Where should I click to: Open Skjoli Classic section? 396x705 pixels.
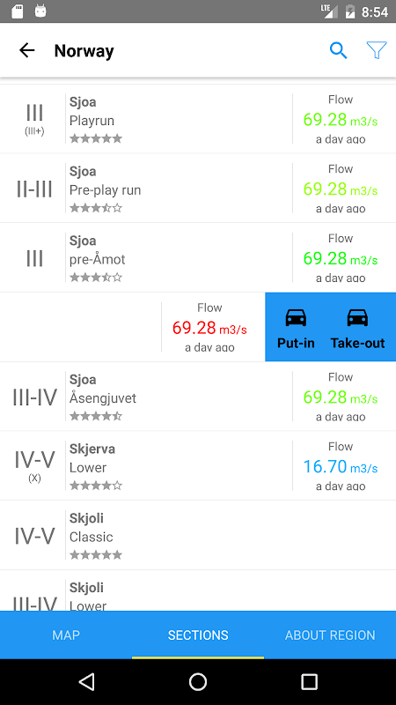pos(198,535)
